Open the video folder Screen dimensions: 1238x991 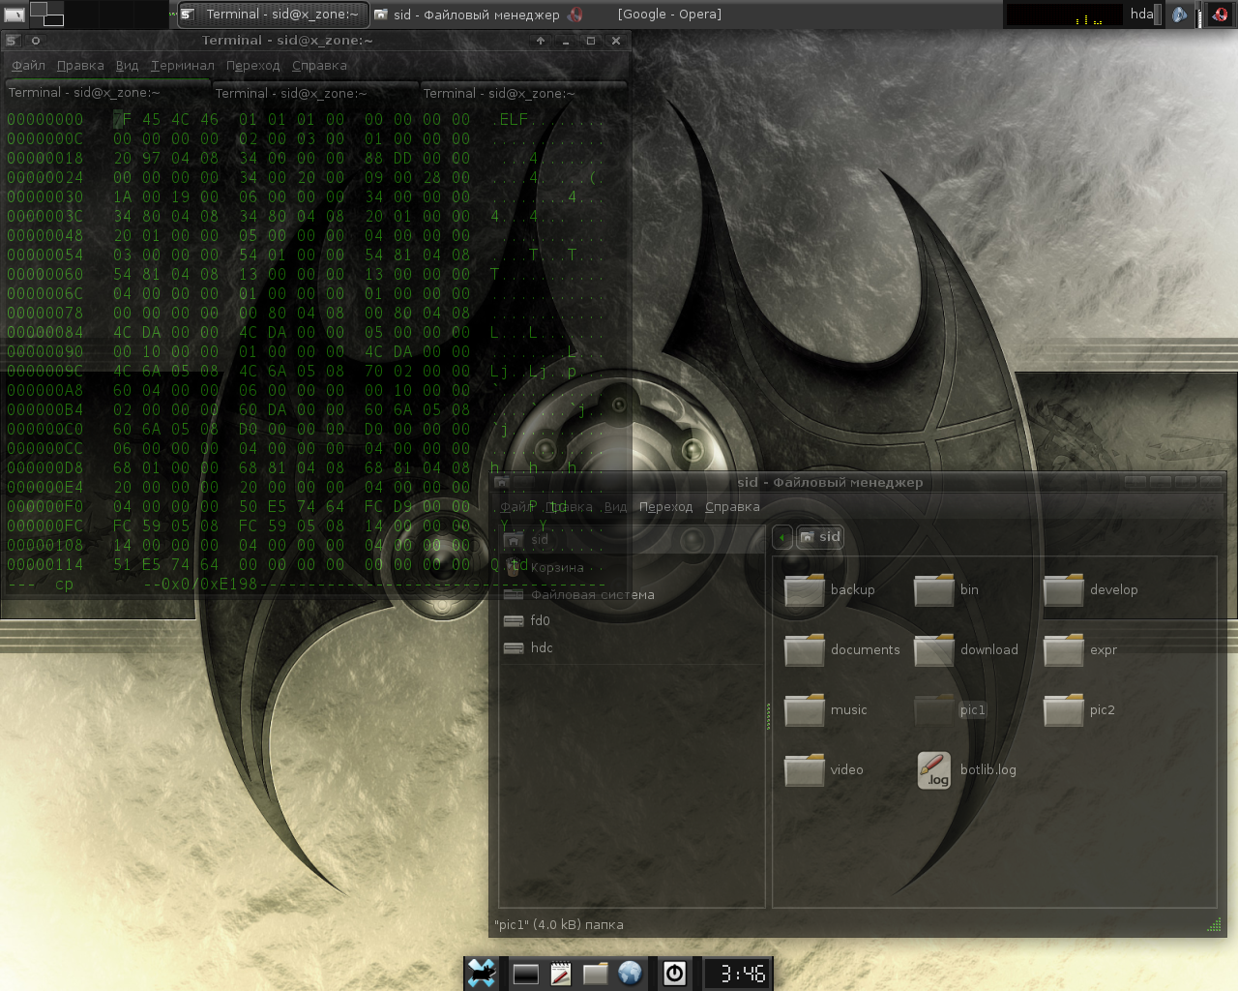(823, 770)
